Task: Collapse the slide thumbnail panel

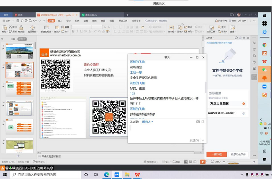Action: point(2,39)
